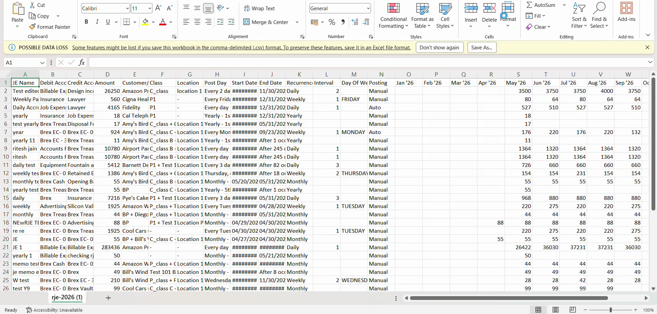657x314 pixels.
Task: Click the Insert cells icon
Action: click(471, 9)
